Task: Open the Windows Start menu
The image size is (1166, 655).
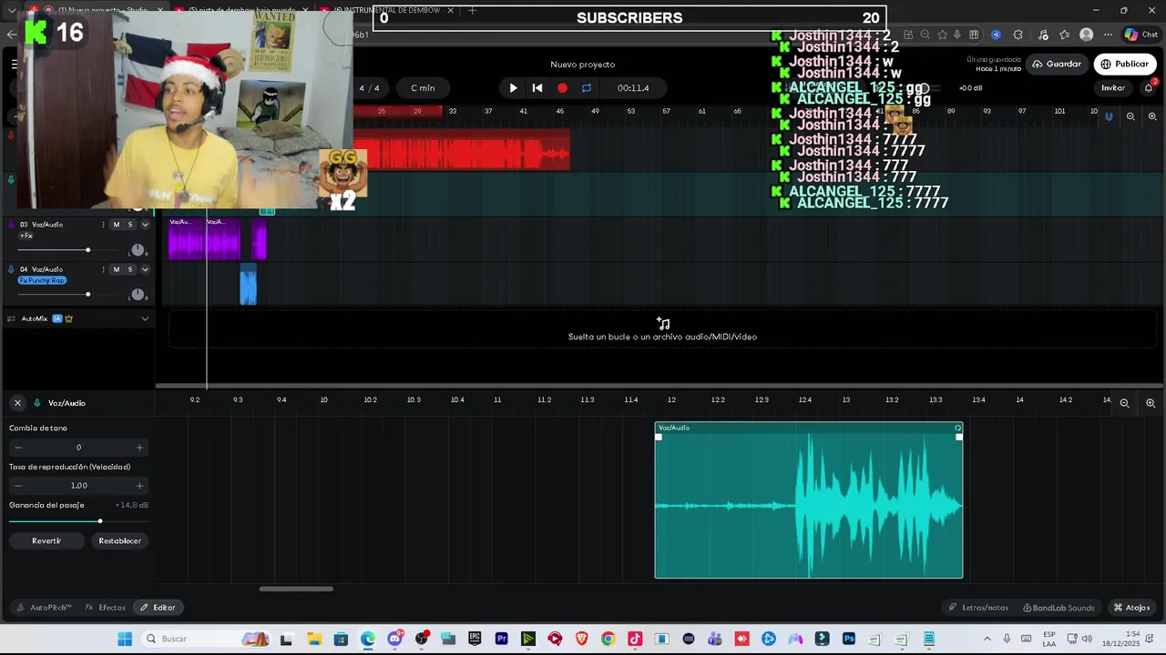Action: click(x=125, y=639)
